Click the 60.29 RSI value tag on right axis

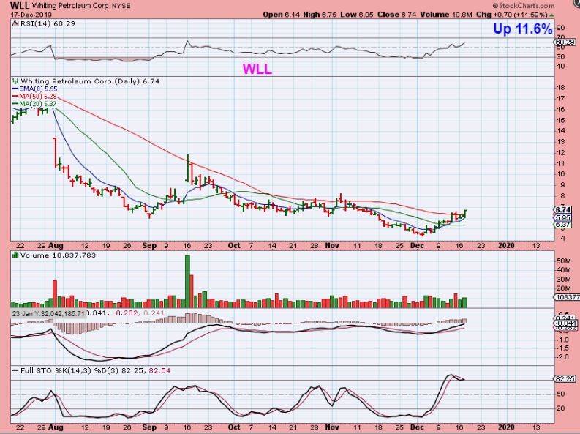click(x=565, y=42)
